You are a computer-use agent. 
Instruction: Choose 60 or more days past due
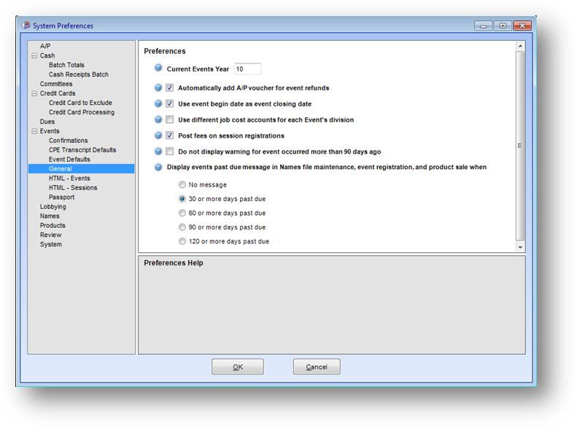coord(182,213)
